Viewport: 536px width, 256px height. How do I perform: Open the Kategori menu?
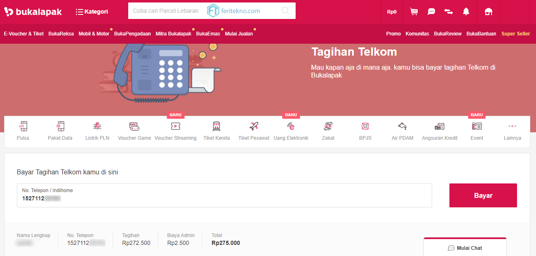[x=92, y=12]
